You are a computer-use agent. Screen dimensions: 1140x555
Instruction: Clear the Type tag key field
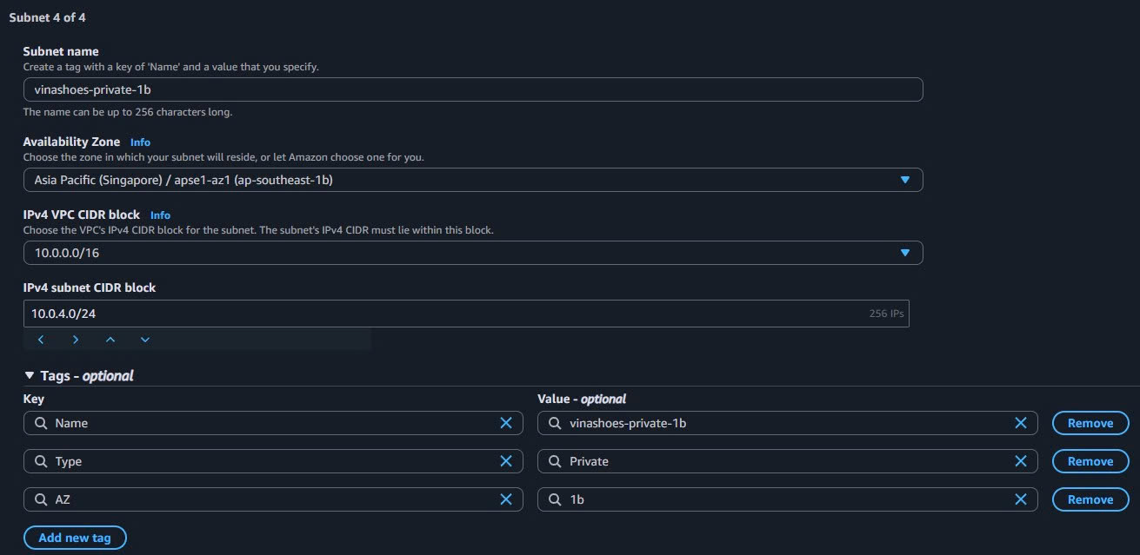click(506, 461)
